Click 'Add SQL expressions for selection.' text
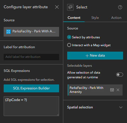The width and height of the screenshot is (127, 123). (x=29, y=80)
